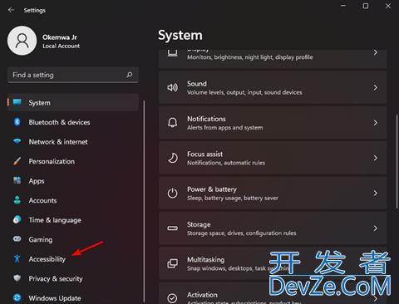Click the System monitor icon in sidebar
This screenshot has width=399, height=304.
17,102
